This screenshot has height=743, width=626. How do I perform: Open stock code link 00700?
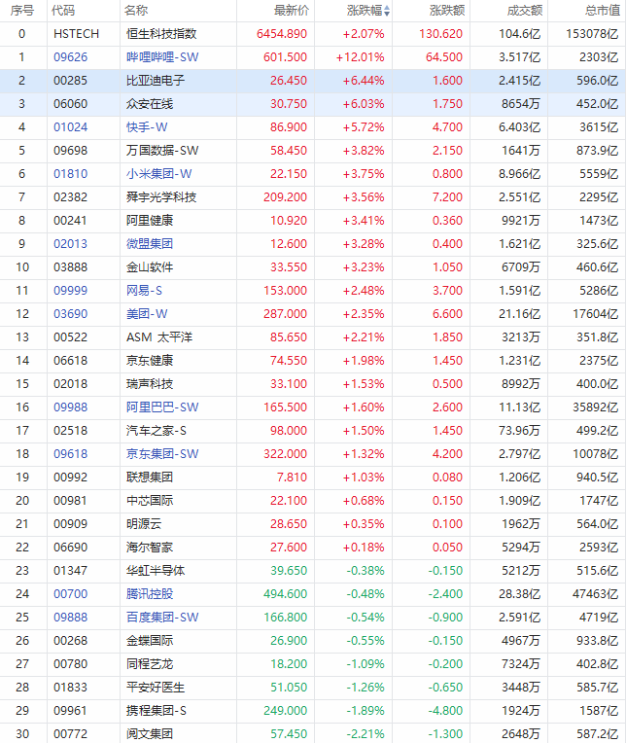(71, 594)
